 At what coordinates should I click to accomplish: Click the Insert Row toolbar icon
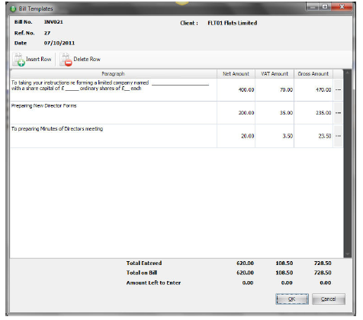tap(18, 60)
